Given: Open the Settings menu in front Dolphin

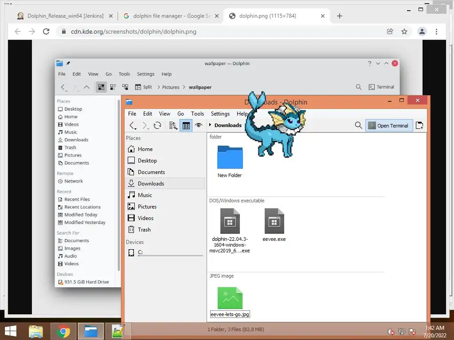Looking at the screenshot, I should 220,114.
